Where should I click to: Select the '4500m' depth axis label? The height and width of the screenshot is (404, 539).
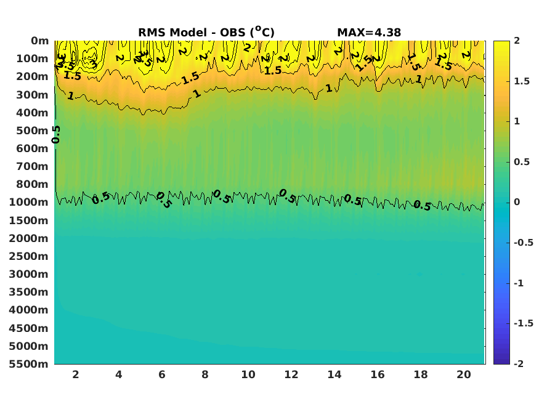point(28,328)
